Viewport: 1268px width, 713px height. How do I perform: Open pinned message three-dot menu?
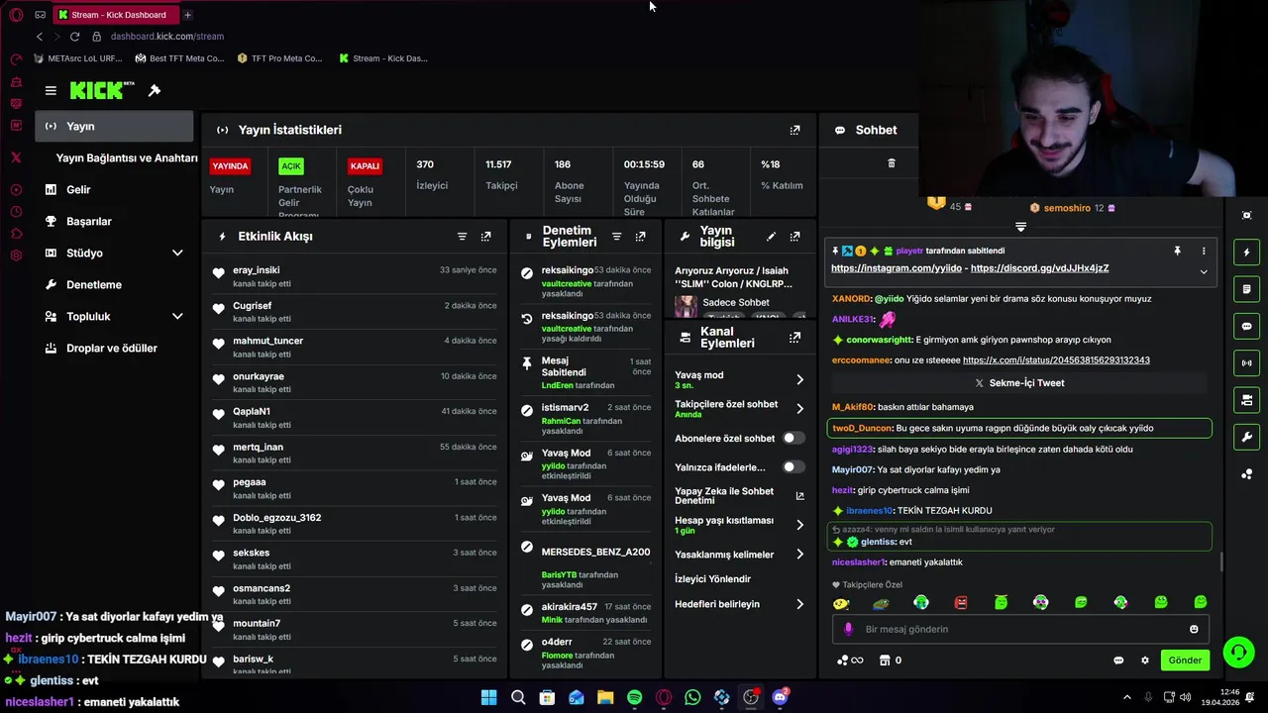click(1204, 252)
